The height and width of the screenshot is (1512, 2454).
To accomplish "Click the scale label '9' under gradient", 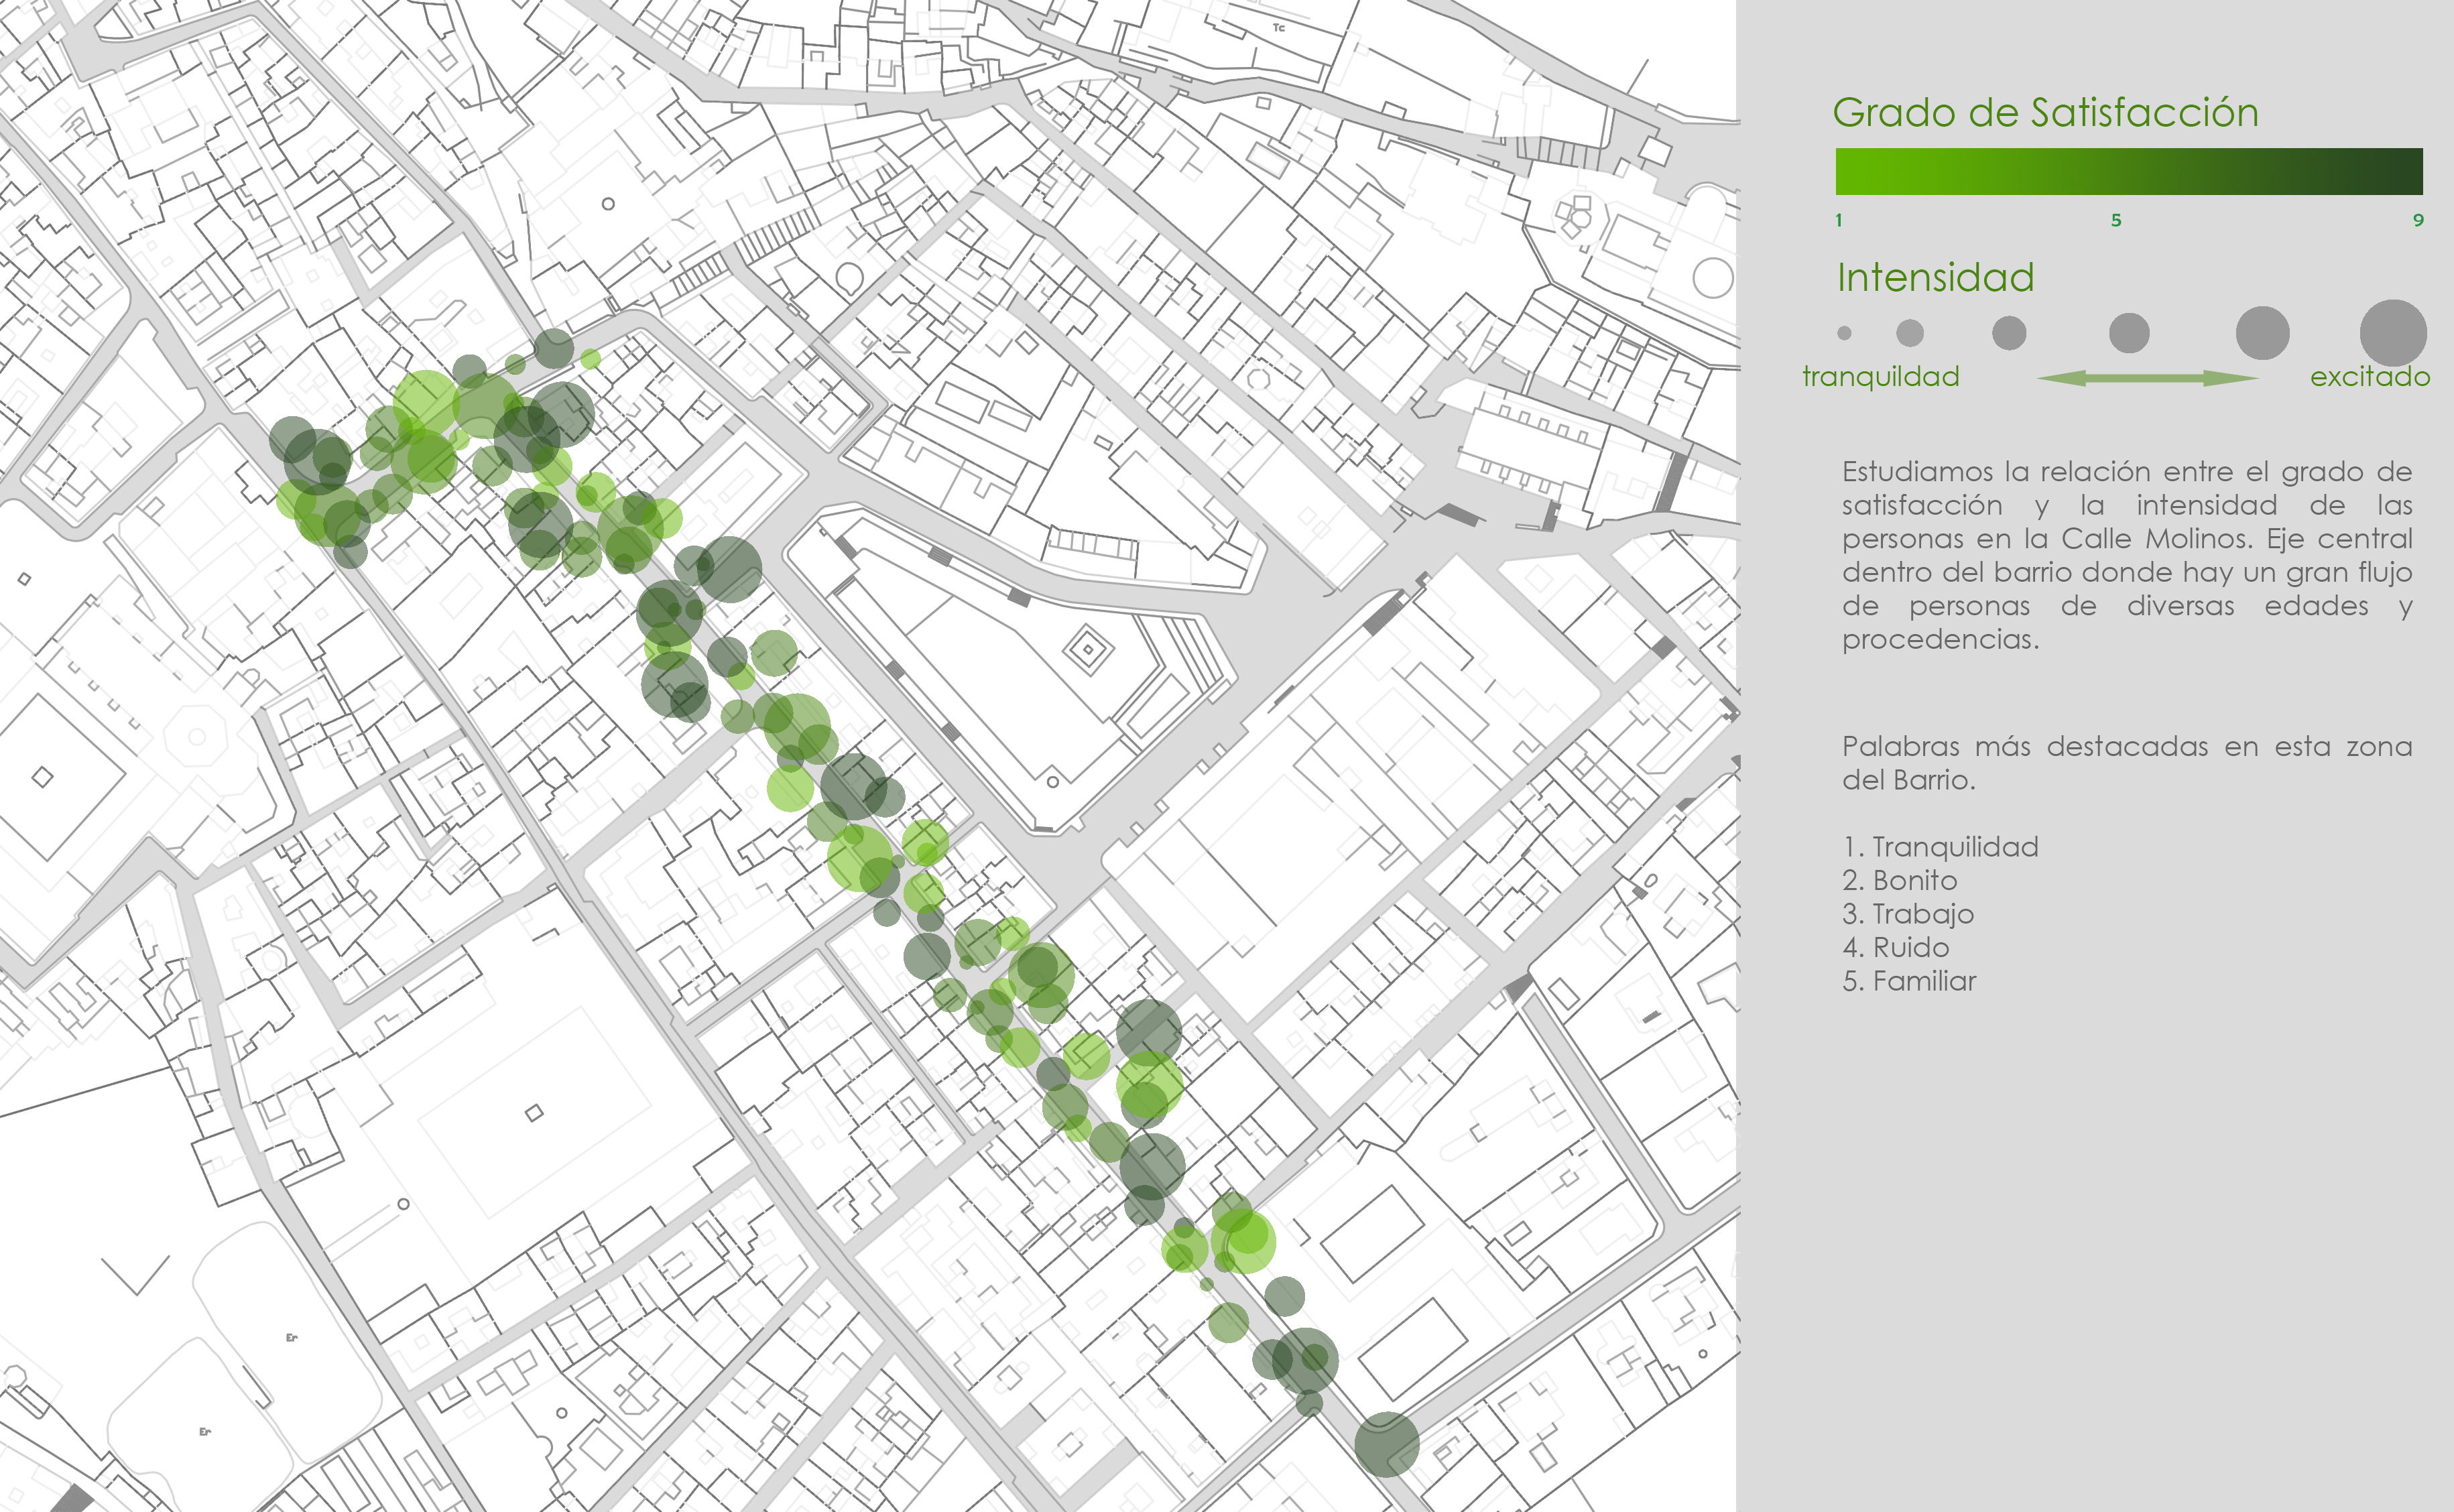I will pyautogui.click(x=2418, y=220).
